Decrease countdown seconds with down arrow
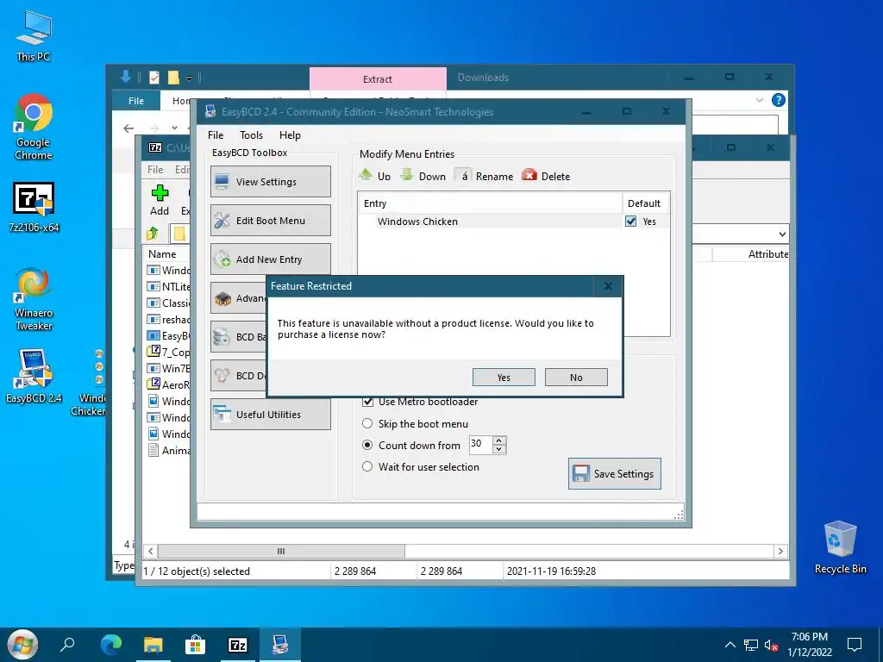The width and height of the screenshot is (883, 662). [x=499, y=449]
